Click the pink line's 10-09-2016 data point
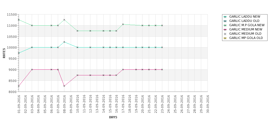 click(x=77, y=75)
